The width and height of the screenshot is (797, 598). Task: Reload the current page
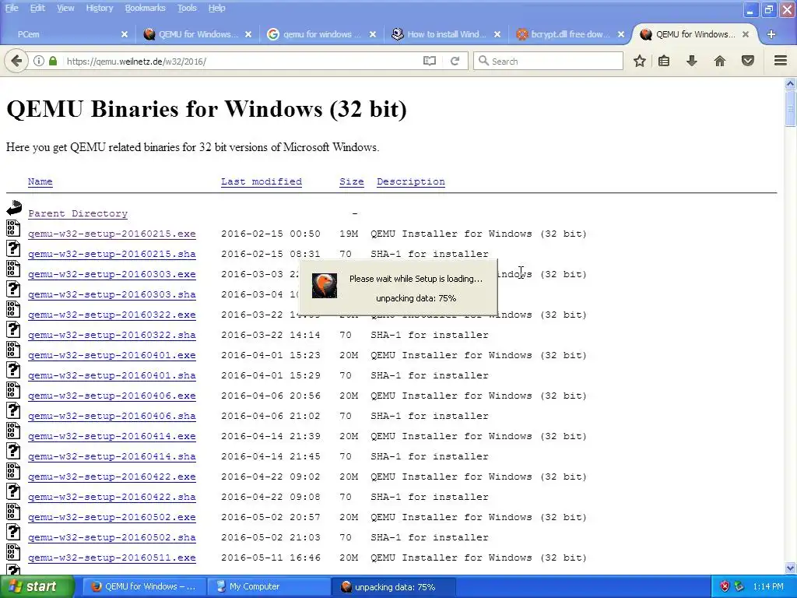455,61
